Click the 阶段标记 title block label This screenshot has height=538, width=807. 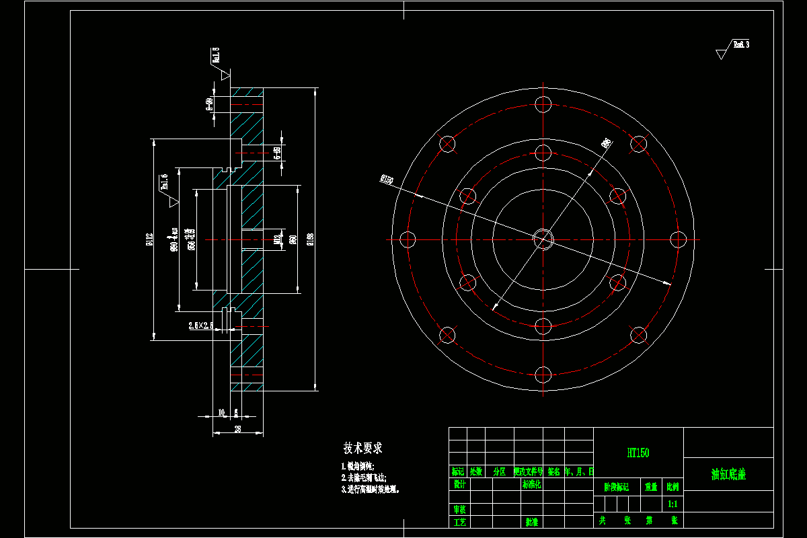point(616,486)
